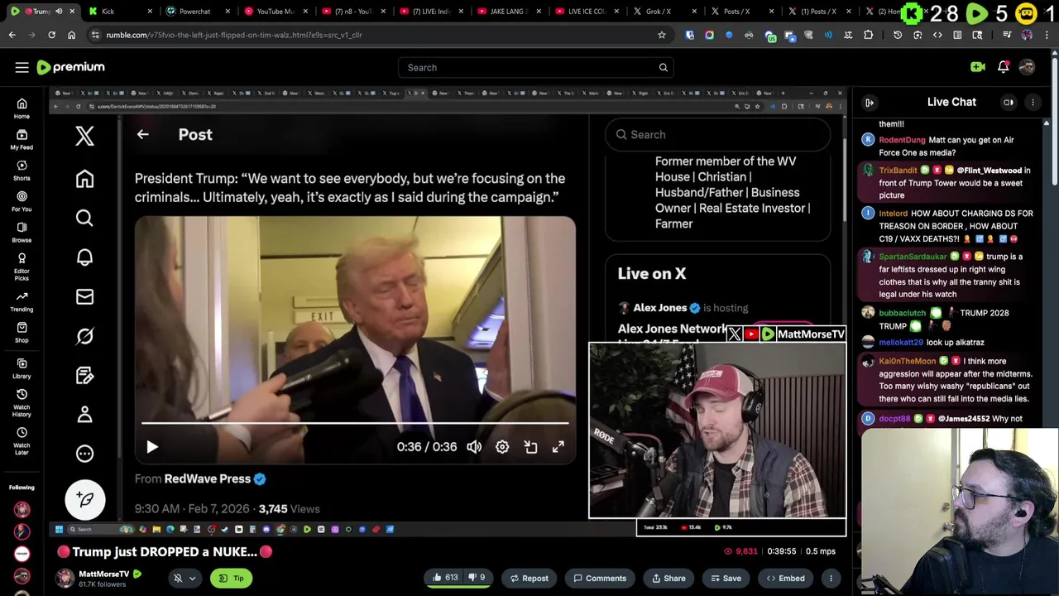The height and width of the screenshot is (596, 1059).
Task: Open Rumble notifications bell
Action: tap(1003, 67)
